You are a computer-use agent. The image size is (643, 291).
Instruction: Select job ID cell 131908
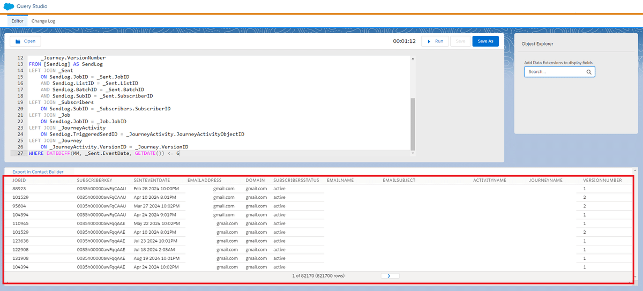click(20, 258)
